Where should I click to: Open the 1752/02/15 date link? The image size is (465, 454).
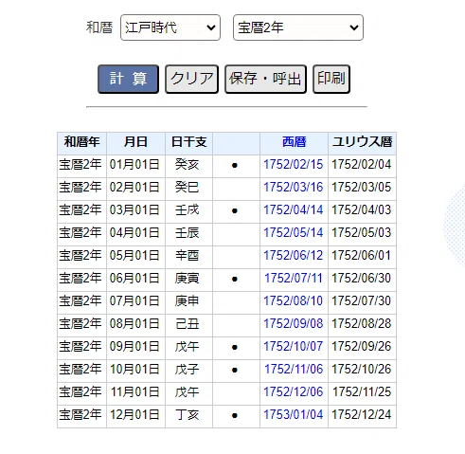coord(294,165)
